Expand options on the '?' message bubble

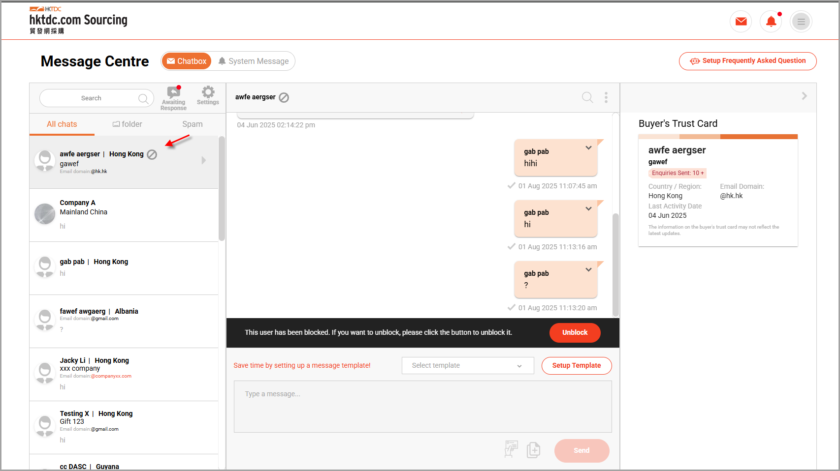[x=588, y=270]
